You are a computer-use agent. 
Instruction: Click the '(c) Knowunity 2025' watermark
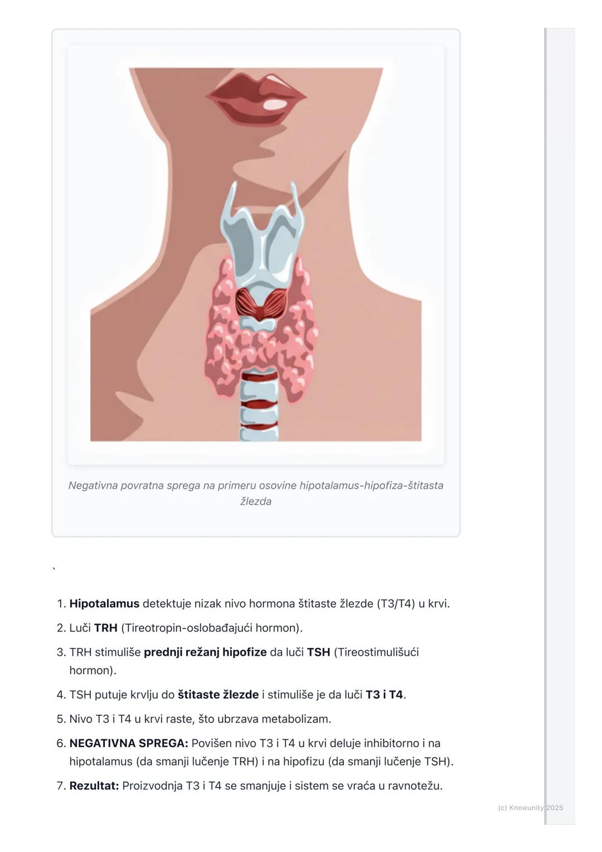(531, 807)
